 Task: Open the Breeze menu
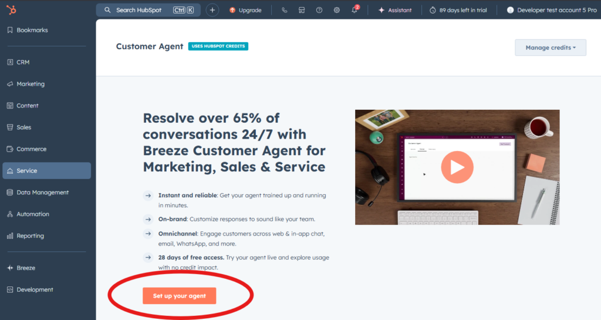(x=26, y=268)
